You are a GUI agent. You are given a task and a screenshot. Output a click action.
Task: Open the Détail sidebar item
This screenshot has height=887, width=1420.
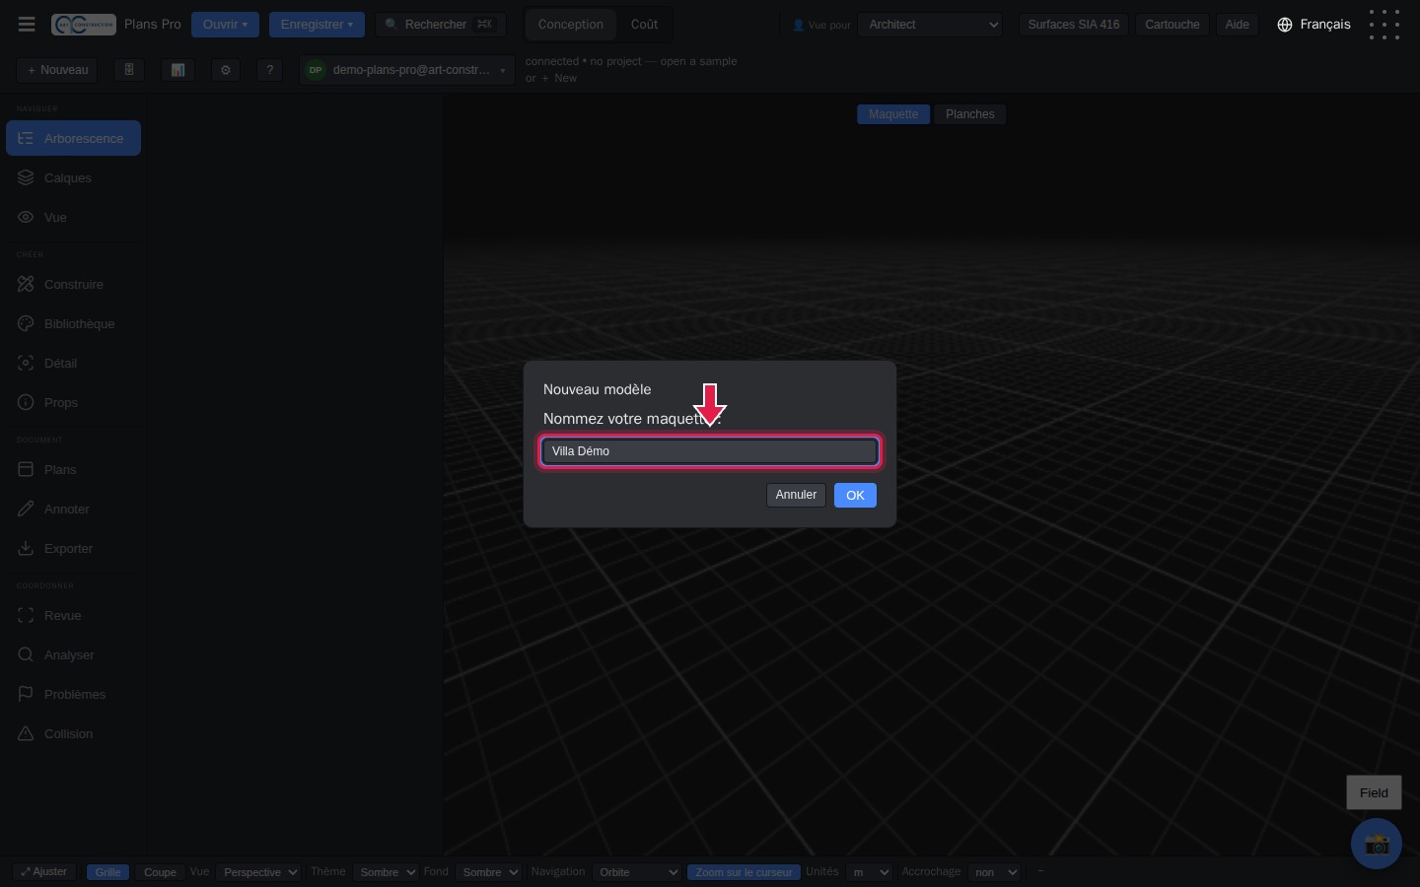(74, 364)
